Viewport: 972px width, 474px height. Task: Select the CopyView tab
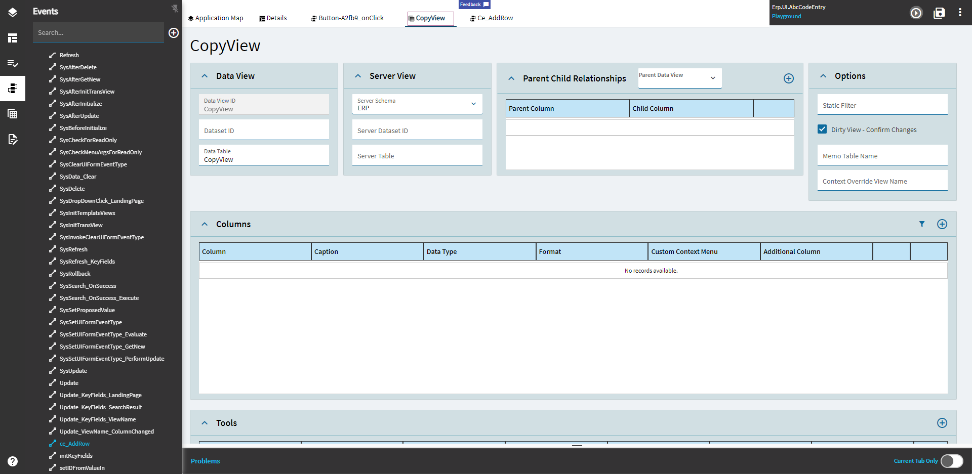430,18
